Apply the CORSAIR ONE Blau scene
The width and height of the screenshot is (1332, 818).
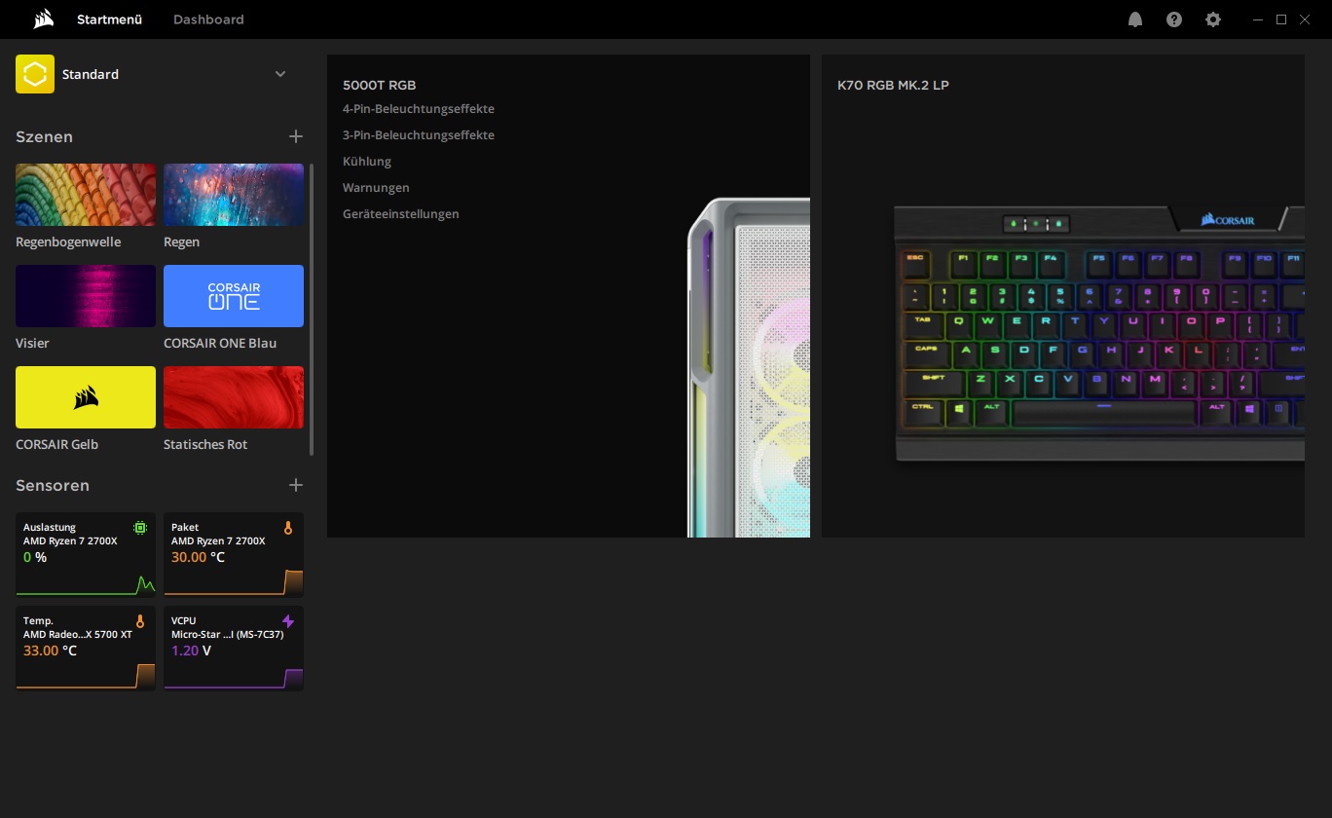pos(234,296)
